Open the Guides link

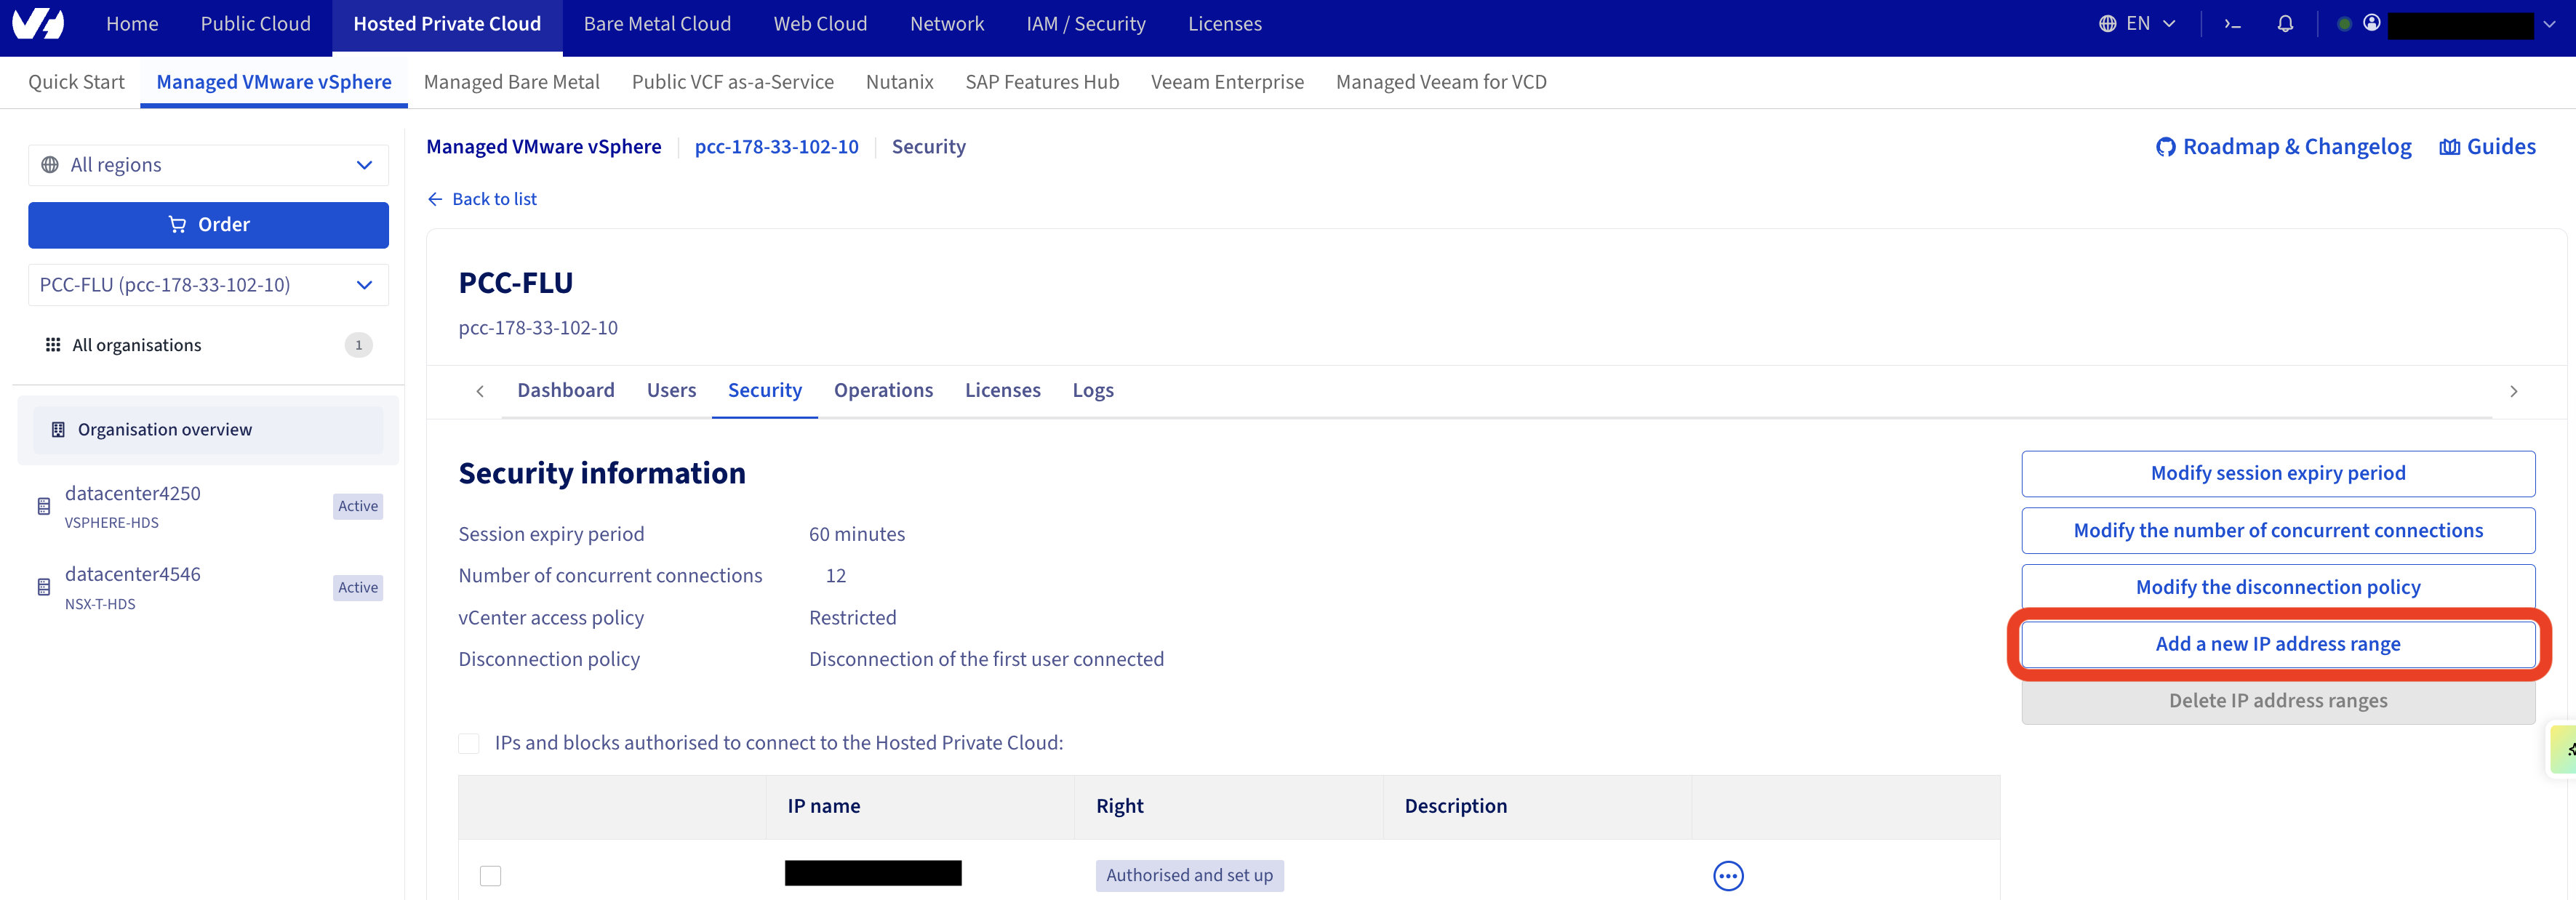2500,147
